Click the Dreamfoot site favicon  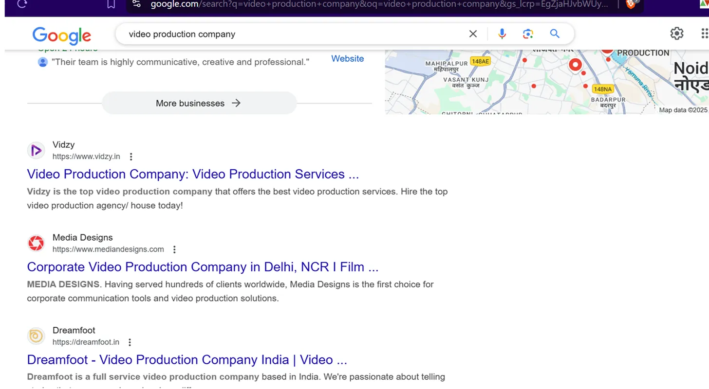coord(36,336)
